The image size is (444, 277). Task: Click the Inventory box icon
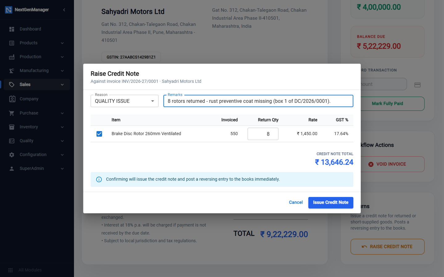pyautogui.click(x=12, y=127)
